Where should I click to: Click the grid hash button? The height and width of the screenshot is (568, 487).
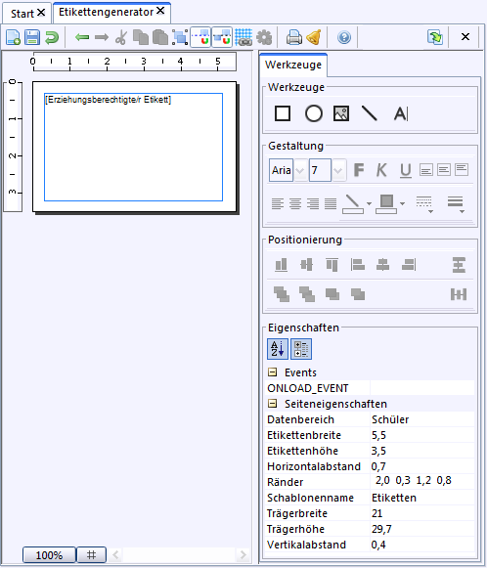92,555
